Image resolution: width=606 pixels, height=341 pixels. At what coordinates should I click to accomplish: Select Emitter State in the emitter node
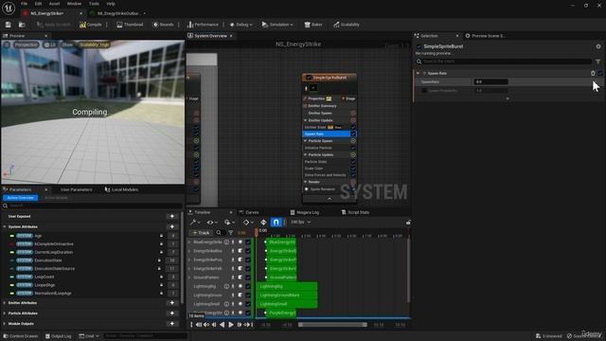coord(315,127)
